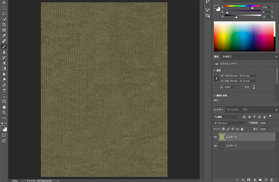
Task: Add layer style with fx icon
Action: tap(243, 180)
